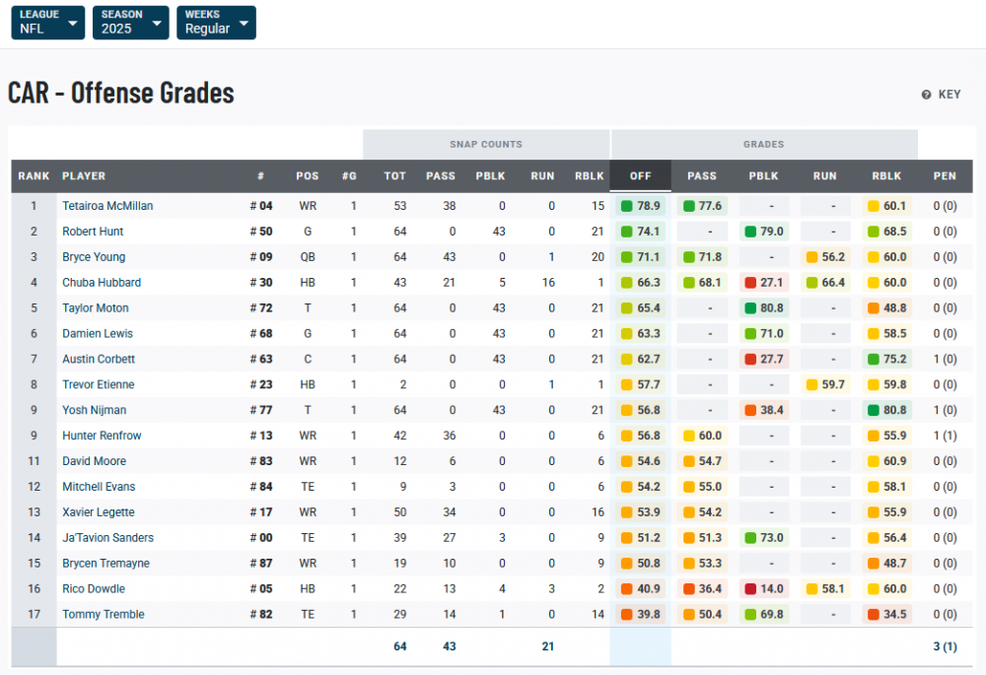This screenshot has height=675, width=986.
Task: Open the Weeks Regular dropdown
Action: (x=216, y=23)
